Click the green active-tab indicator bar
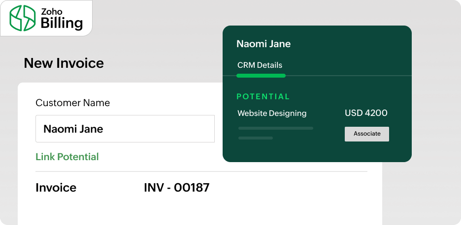The image size is (461, 225). click(261, 76)
